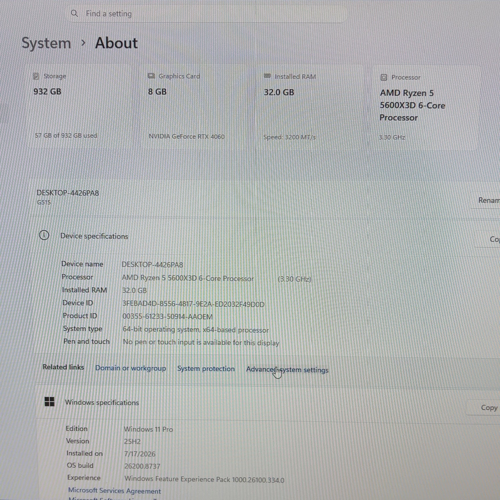Select the System type value text
500x500 pixels.
(x=196, y=330)
